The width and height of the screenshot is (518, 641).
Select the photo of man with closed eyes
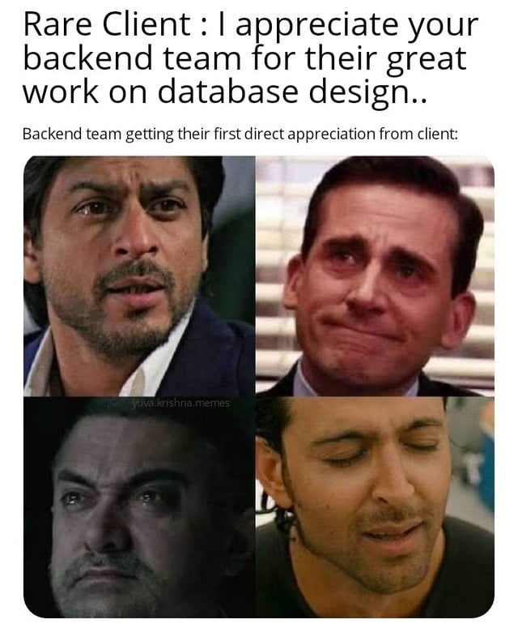click(375, 507)
